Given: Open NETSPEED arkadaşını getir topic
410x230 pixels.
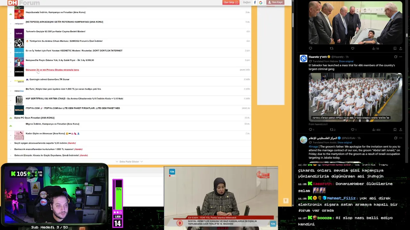Looking at the screenshot, I should tap(64, 22).
